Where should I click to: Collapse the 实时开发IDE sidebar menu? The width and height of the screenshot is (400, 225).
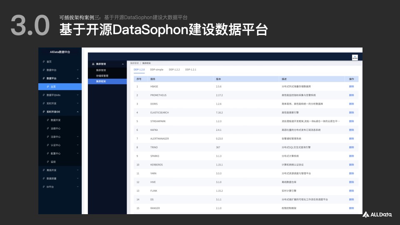(x=77, y=112)
